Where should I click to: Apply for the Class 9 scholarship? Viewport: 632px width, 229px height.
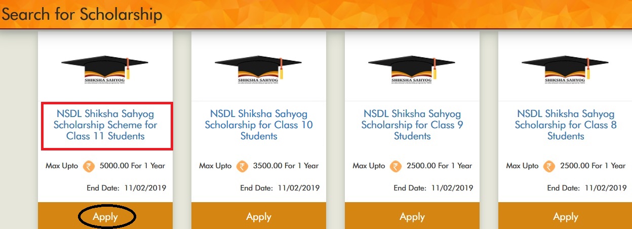412,217
